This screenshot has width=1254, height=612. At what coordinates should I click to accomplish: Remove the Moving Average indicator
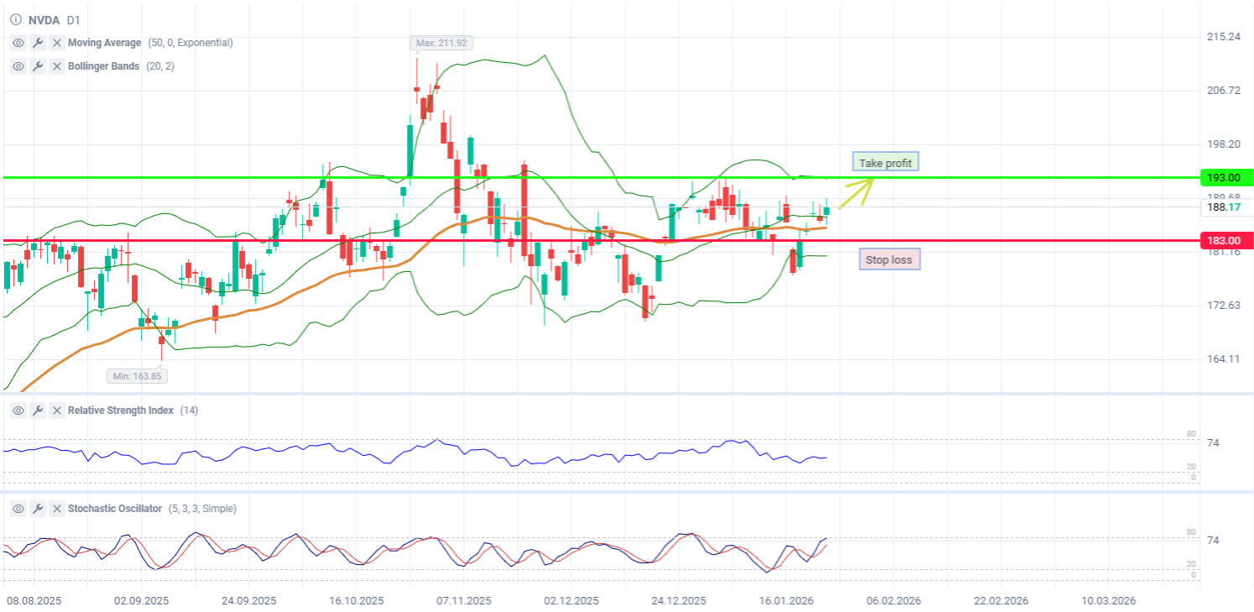pos(57,43)
